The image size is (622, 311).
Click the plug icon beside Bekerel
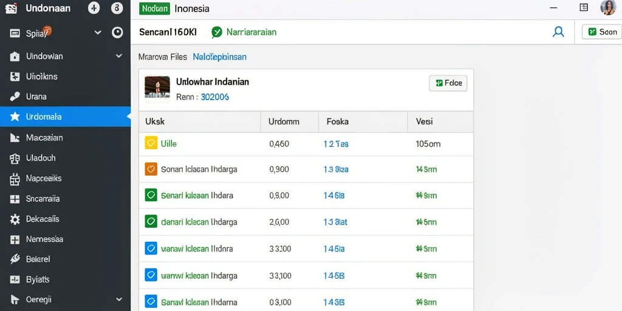click(x=15, y=259)
